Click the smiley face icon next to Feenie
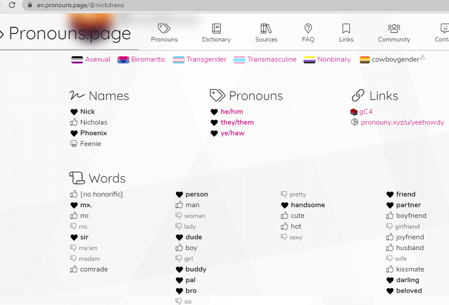The image size is (449, 305). tap(74, 143)
